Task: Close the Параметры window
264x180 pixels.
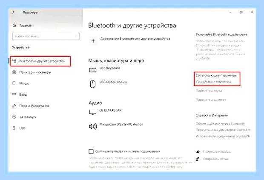Action: [x=252, y=12]
